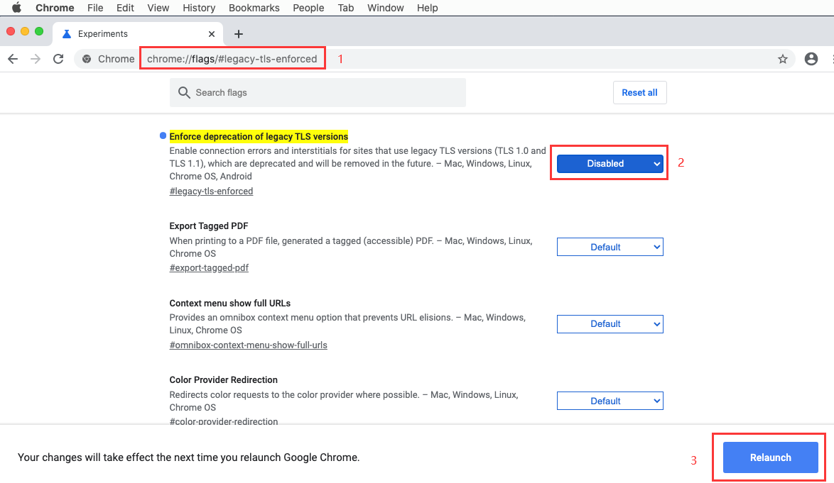Open the profile avatar icon
This screenshot has width=834, height=483.
pos(811,59)
